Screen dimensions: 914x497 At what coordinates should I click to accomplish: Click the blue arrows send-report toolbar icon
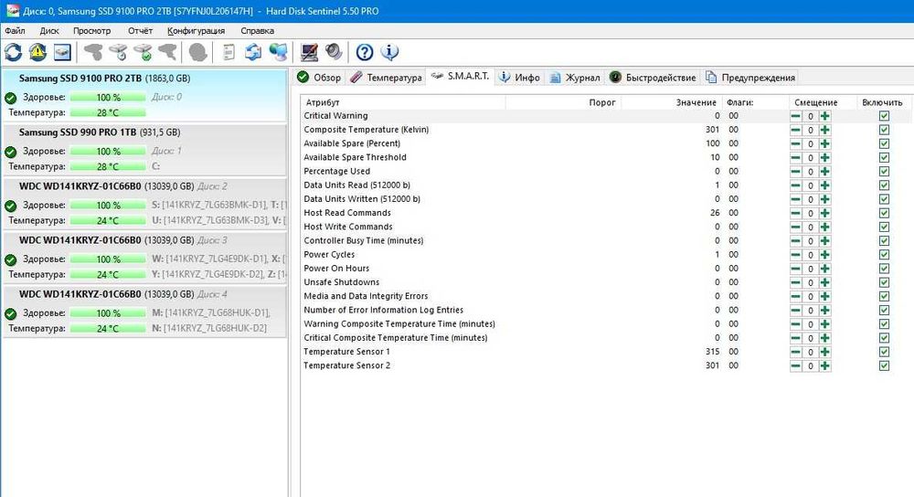point(253,52)
